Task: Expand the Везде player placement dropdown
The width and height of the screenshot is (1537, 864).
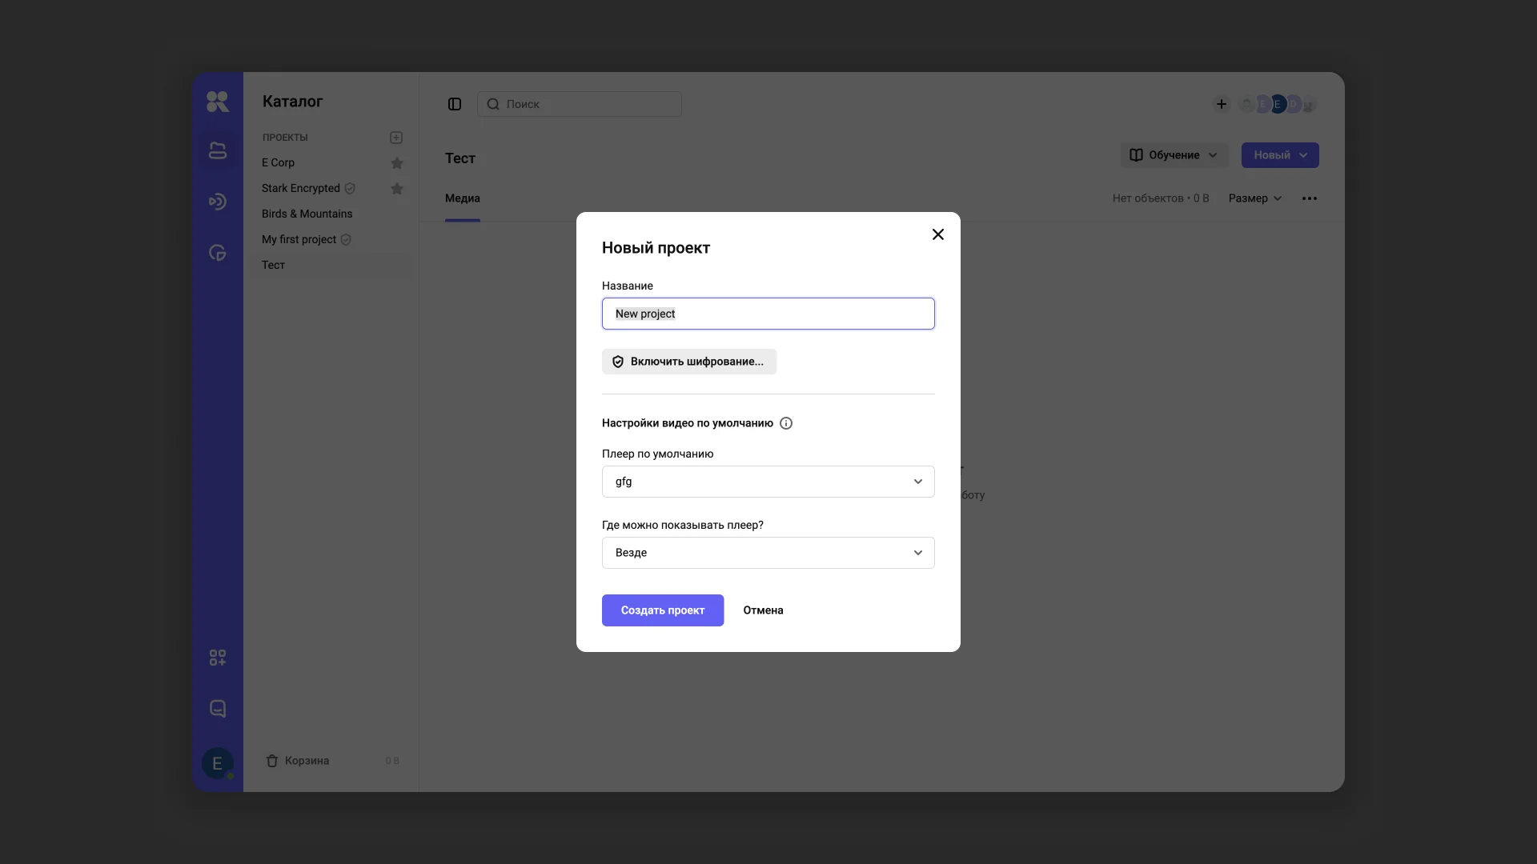Action: 768,553
